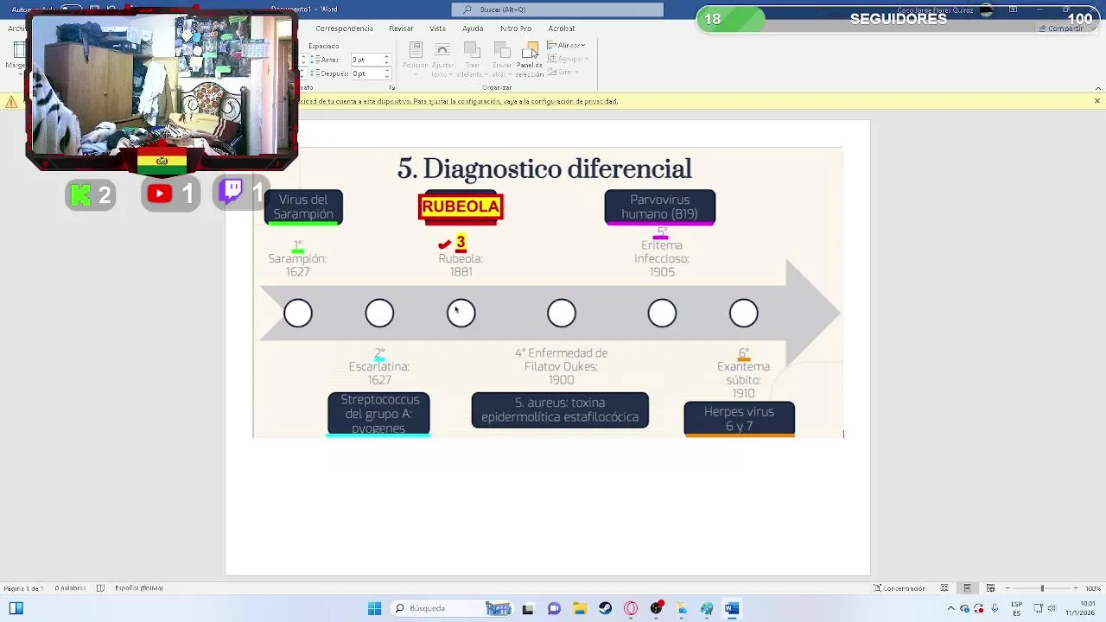This screenshot has width=1106, height=622.
Task: Select the Nitro Pro tab
Action: point(516,29)
